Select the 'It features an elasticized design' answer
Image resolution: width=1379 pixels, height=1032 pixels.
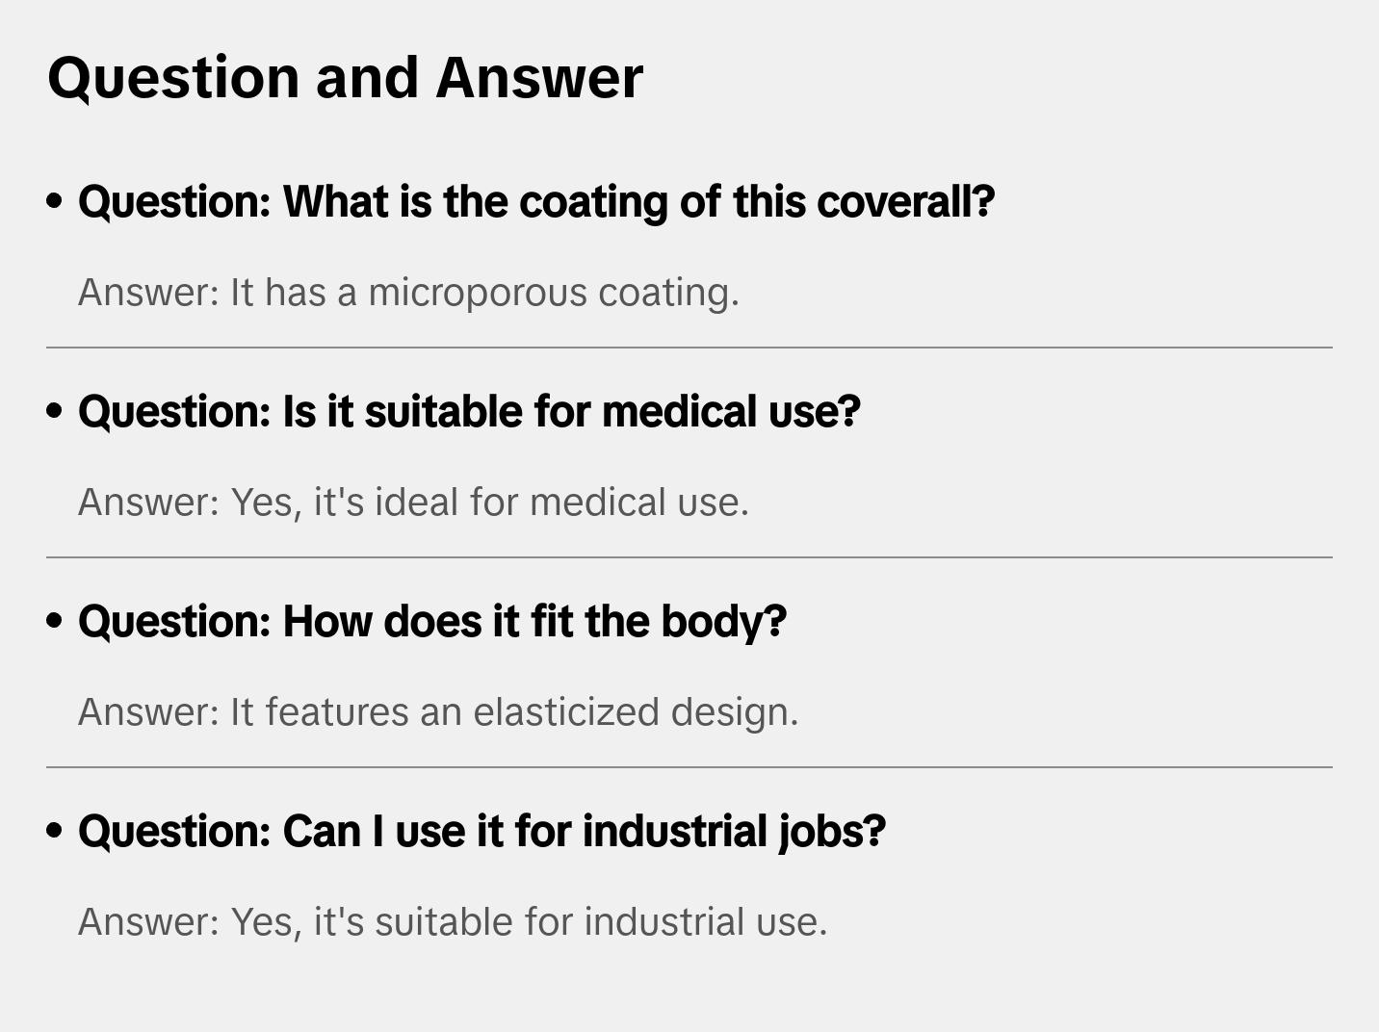pyautogui.click(x=438, y=712)
